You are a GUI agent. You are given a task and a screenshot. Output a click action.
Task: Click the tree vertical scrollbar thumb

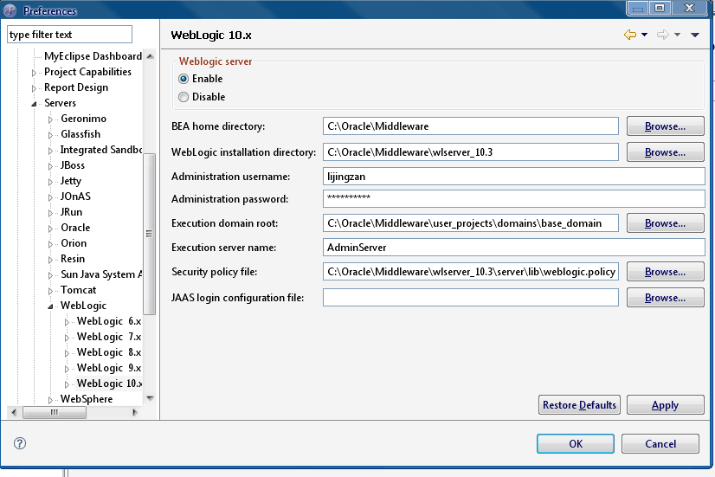(149, 234)
